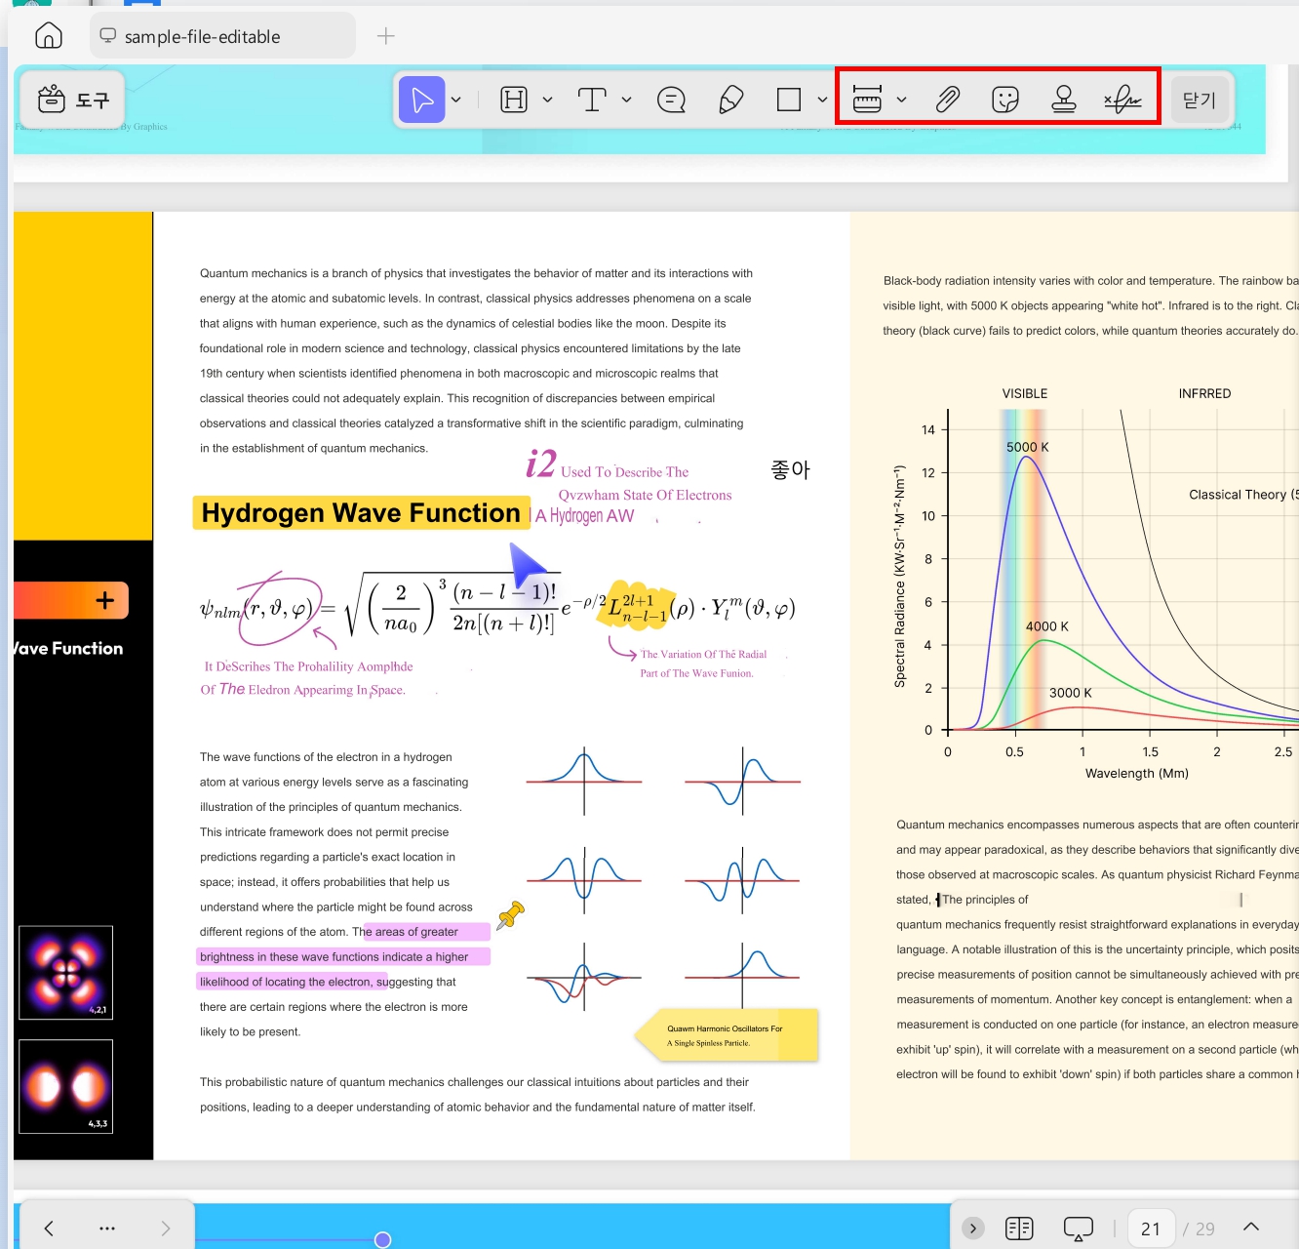Select the Text typing tool
This screenshot has width=1299, height=1249.
pos(592,100)
